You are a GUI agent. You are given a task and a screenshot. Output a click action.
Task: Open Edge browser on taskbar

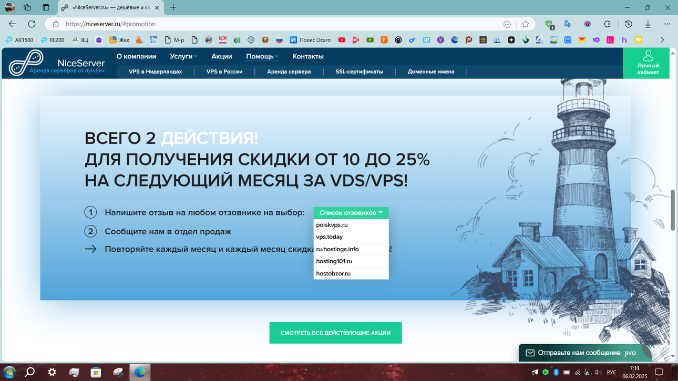pyautogui.click(x=139, y=372)
